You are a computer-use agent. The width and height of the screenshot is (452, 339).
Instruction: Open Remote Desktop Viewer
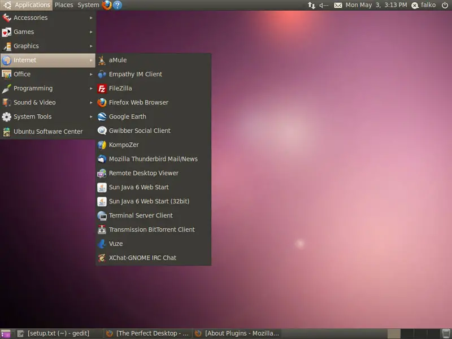tap(153, 173)
